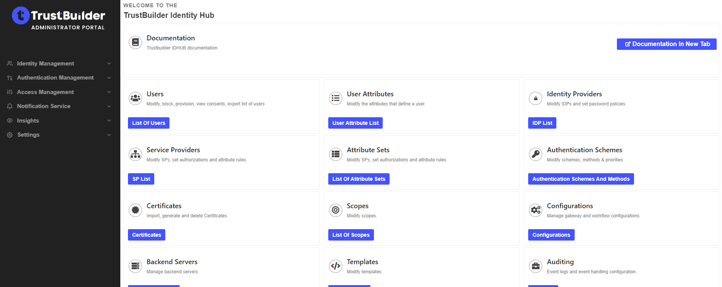Expand the Authentication Management chevron
This screenshot has height=287, width=722.
[109, 78]
